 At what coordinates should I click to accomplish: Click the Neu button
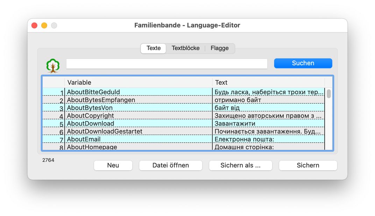point(113,165)
